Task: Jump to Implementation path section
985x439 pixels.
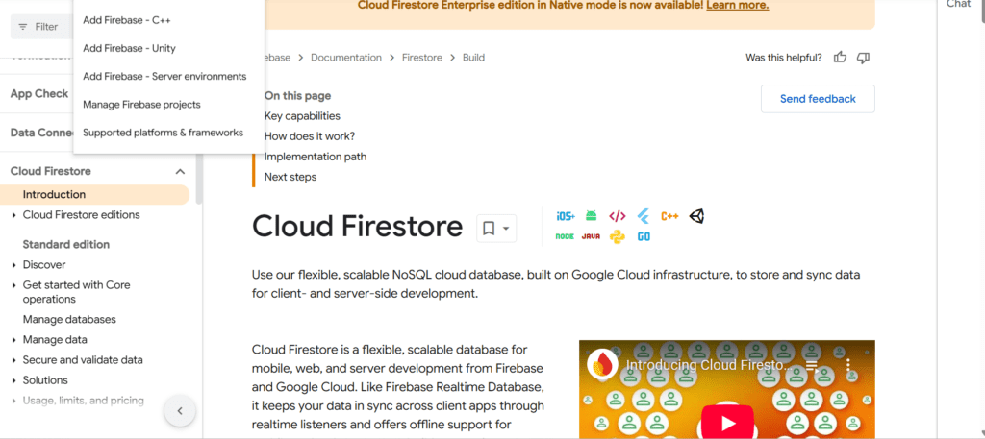Action: coord(316,157)
